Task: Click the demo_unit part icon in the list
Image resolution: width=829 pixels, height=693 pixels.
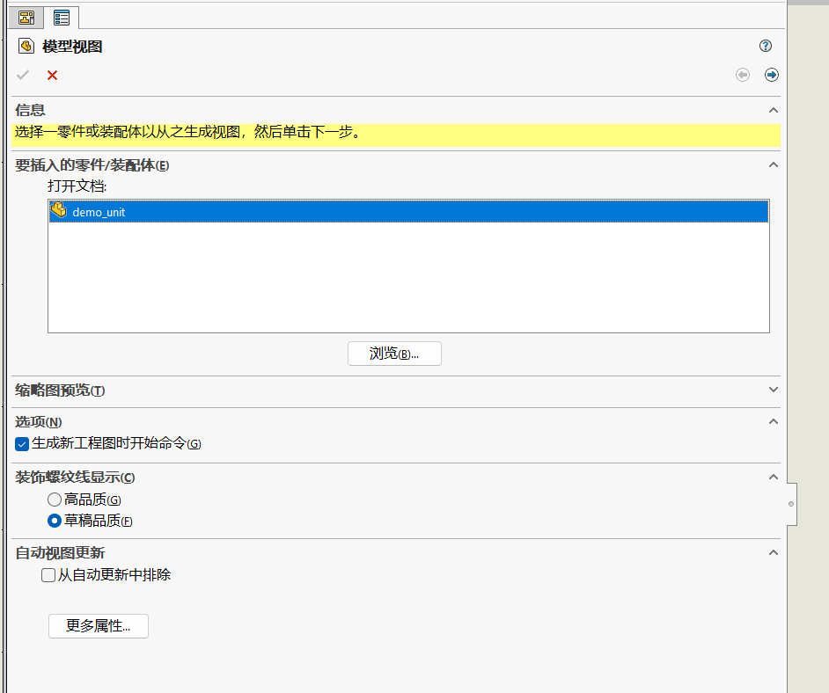Action: (x=59, y=211)
